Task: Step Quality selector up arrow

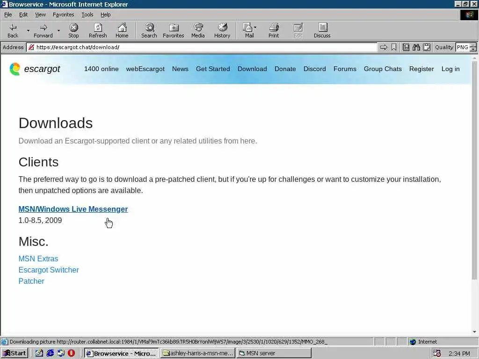Action: point(473,45)
